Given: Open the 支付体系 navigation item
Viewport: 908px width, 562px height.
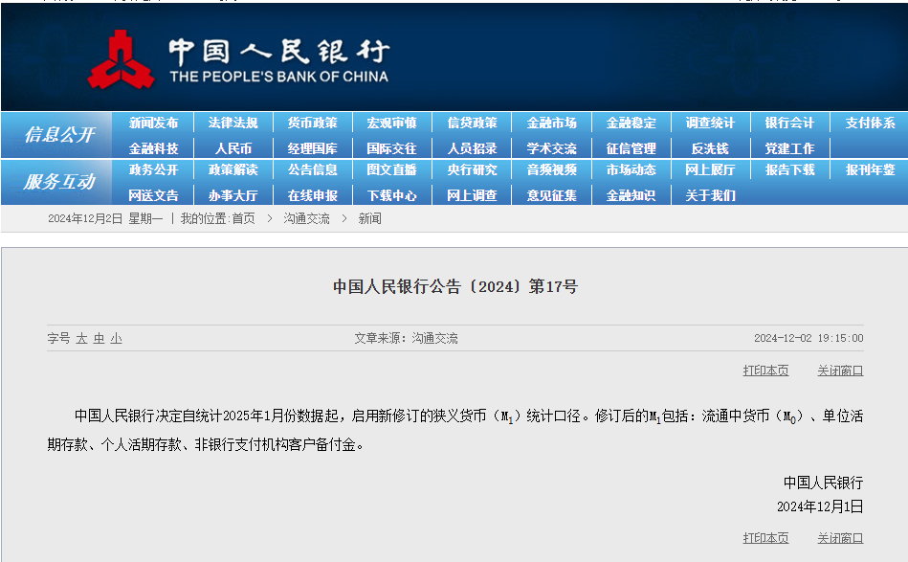Looking at the screenshot, I should (x=870, y=124).
